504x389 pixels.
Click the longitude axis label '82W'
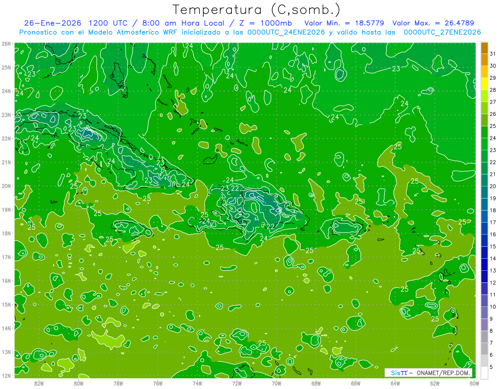point(39,384)
